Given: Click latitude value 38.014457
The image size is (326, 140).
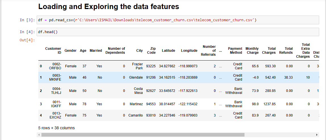Looking at the screenshot, I should pos(167,104).
